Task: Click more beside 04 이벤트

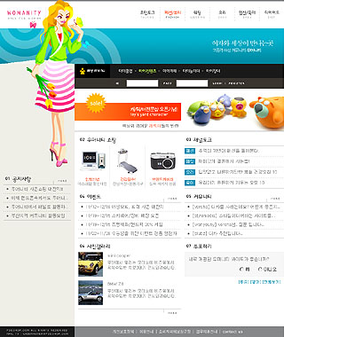Action: tap(172, 199)
